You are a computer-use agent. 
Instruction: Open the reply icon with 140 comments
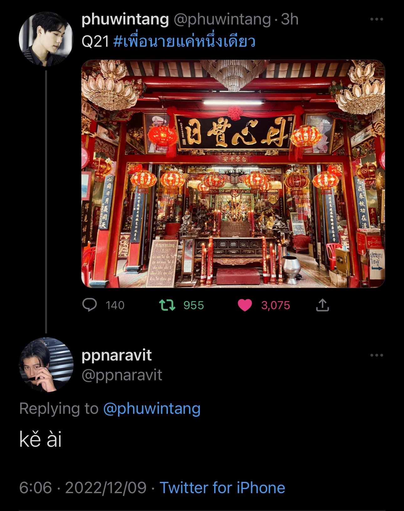coord(90,305)
